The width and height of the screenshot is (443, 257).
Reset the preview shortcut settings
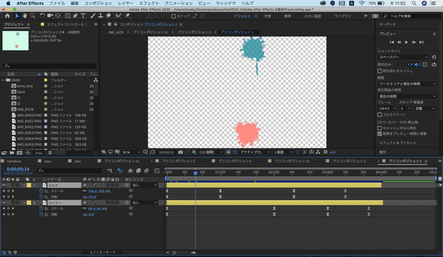pos(434,57)
